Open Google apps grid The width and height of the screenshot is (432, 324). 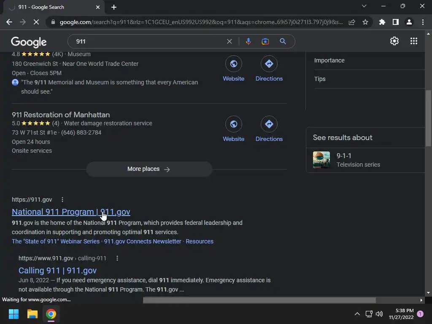click(414, 41)
